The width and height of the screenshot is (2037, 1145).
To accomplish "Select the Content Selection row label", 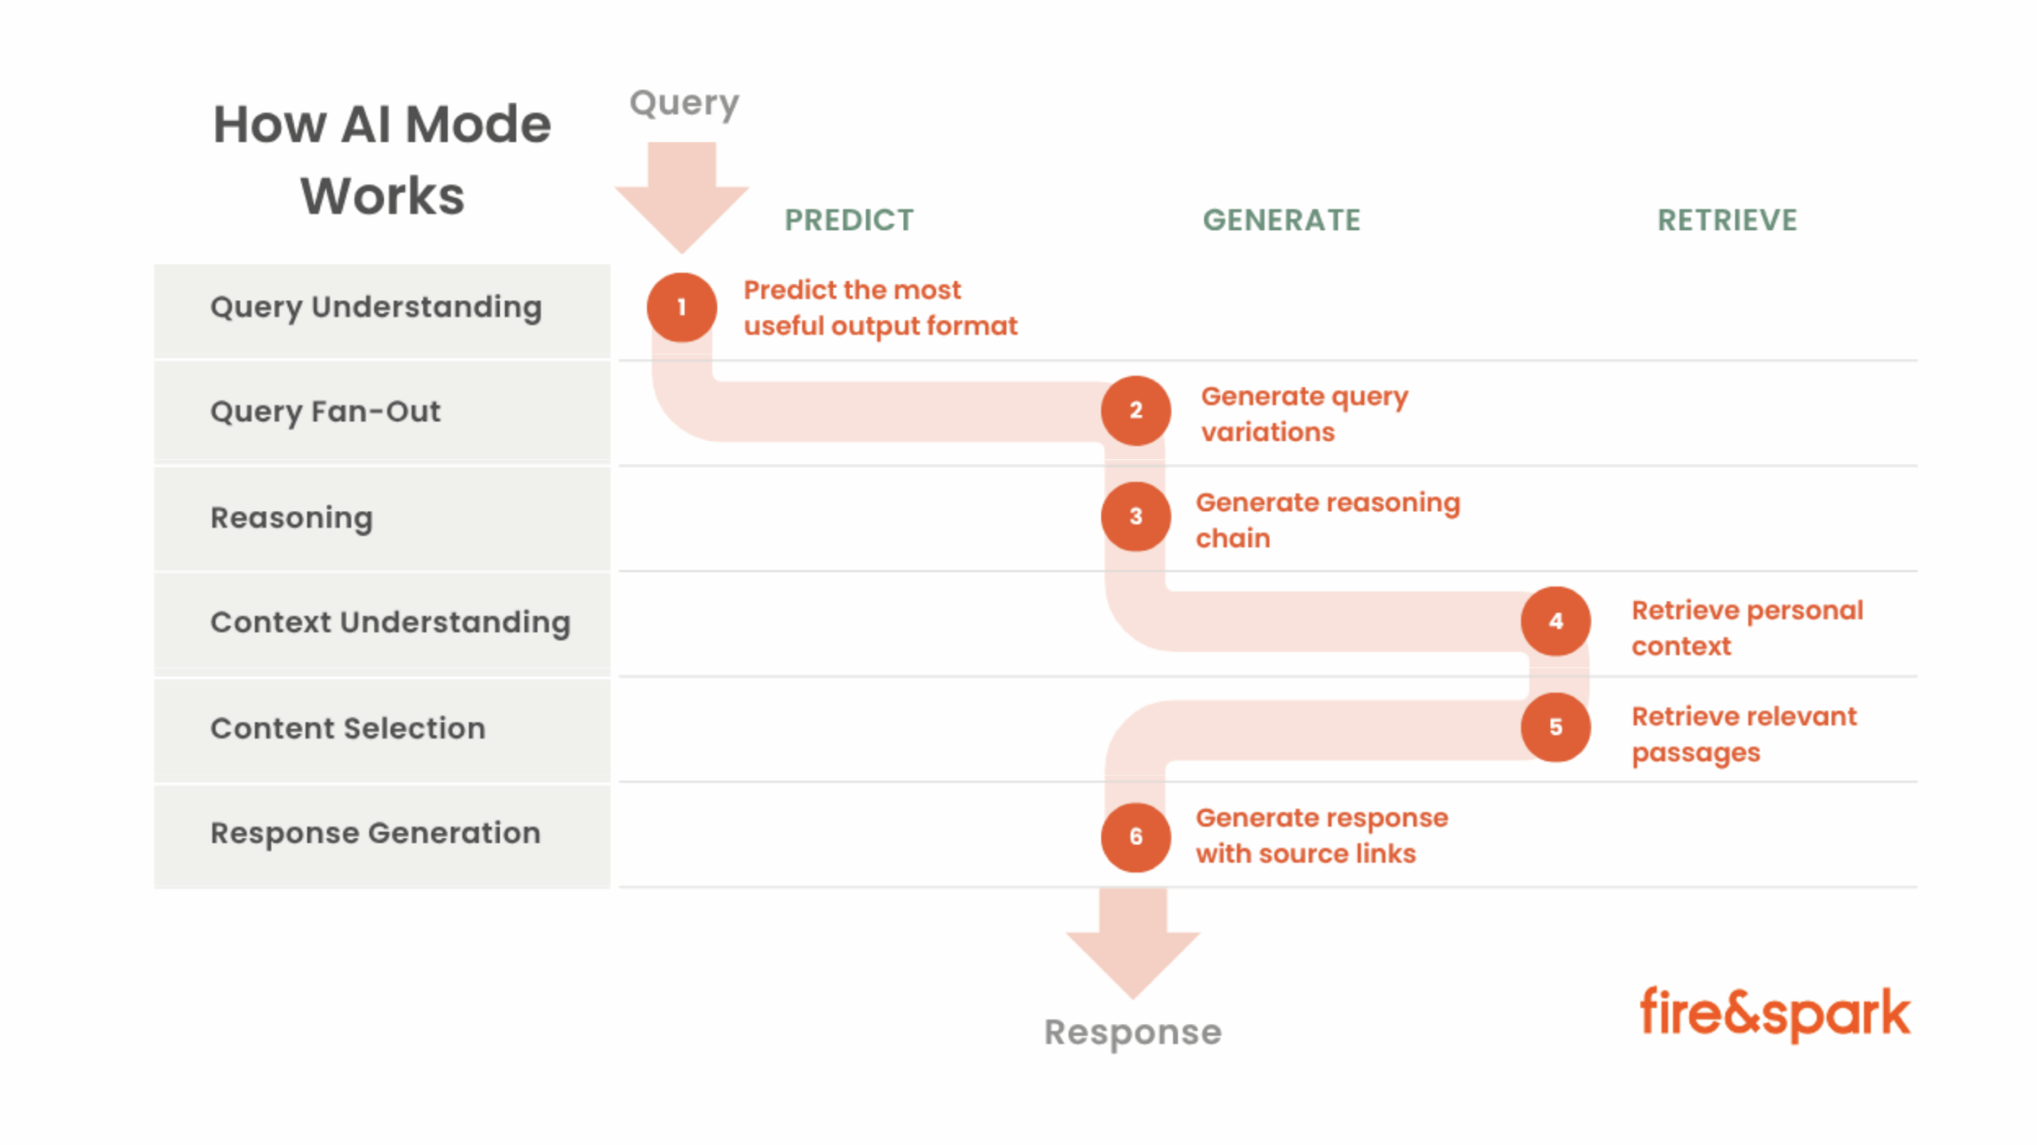I will [348, 728].
